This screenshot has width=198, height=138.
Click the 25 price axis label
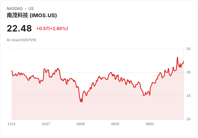pos(188,49)
